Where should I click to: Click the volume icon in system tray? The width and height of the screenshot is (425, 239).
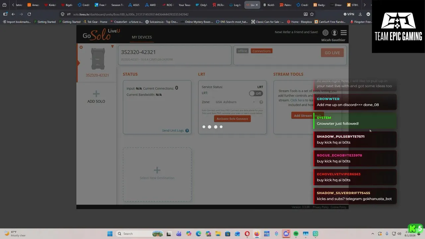tap(400, 234)
